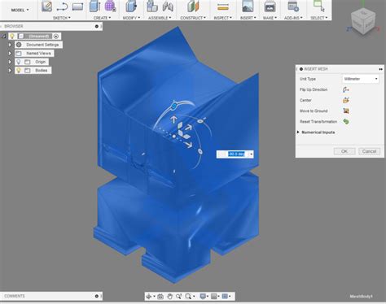Click the Press Pull icon in Modify
The width and height of the screenshot is (386, 304).
(x=131, y=7)
